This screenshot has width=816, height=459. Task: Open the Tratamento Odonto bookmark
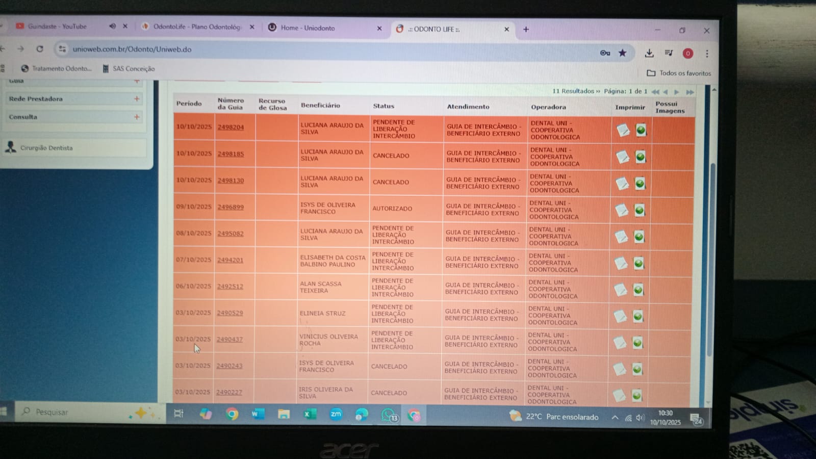pos(57,68)
